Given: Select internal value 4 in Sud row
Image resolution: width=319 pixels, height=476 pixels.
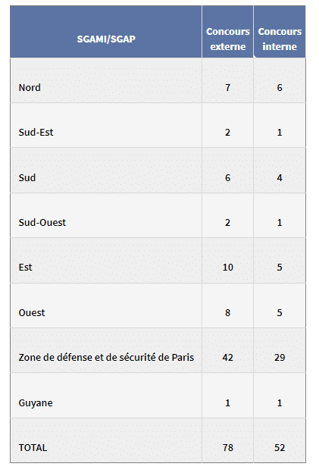Looking at the screenshot, I should pyautogui.click(x=280, y=177).
